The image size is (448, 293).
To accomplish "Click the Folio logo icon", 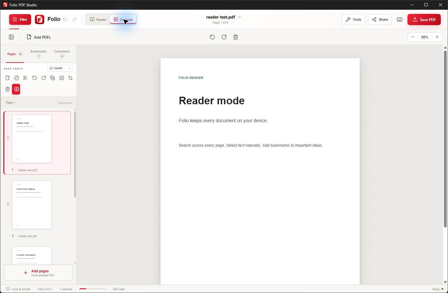I will (40, 19).
